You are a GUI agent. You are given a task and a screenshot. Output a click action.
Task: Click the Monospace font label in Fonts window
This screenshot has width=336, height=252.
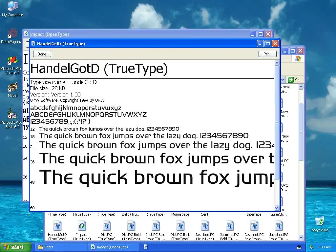pyautogui.click(x=180, y=214)
